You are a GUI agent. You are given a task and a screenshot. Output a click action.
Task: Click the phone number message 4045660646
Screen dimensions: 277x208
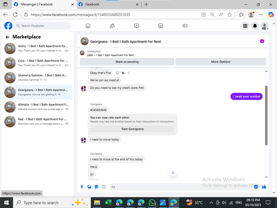point(98,110)
